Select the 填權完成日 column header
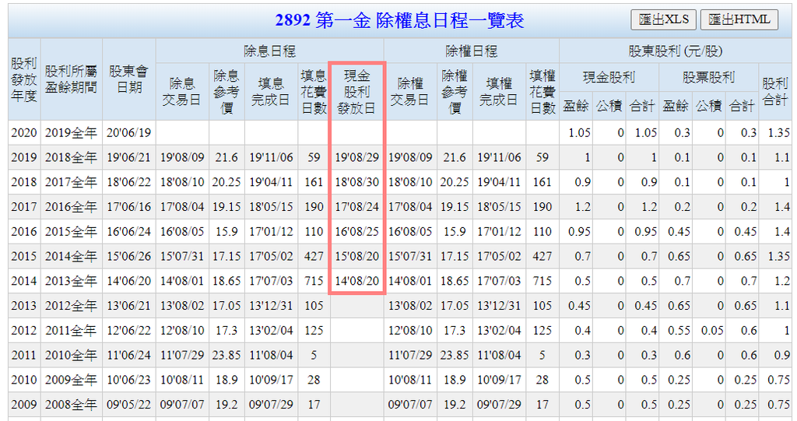This screenshot has width=797, height=421. 499,92
